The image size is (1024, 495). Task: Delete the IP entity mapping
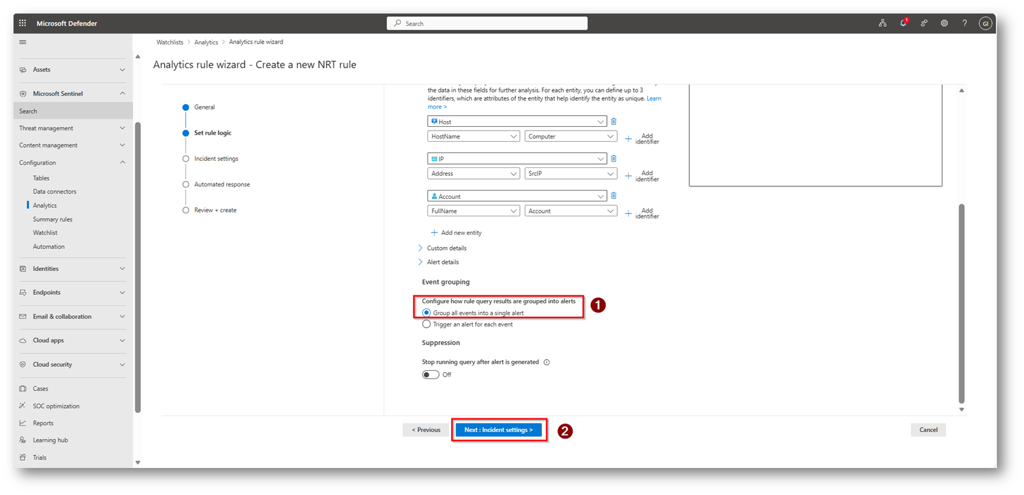pyautogui.click(x=613, y=158)
